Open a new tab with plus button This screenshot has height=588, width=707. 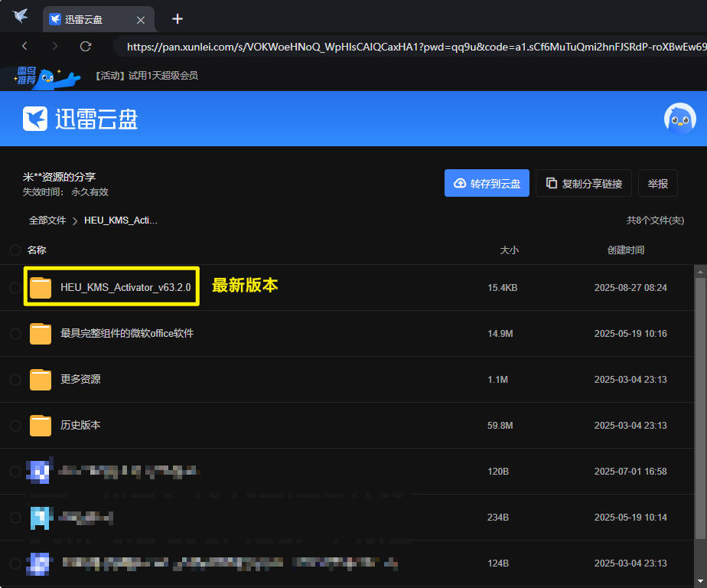pyautogui.click(x=178, y=19)
